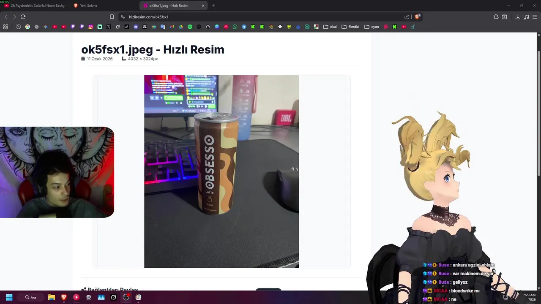Go back to previous page
Viewport: 541px width, 304px height.
coord(6,17)
